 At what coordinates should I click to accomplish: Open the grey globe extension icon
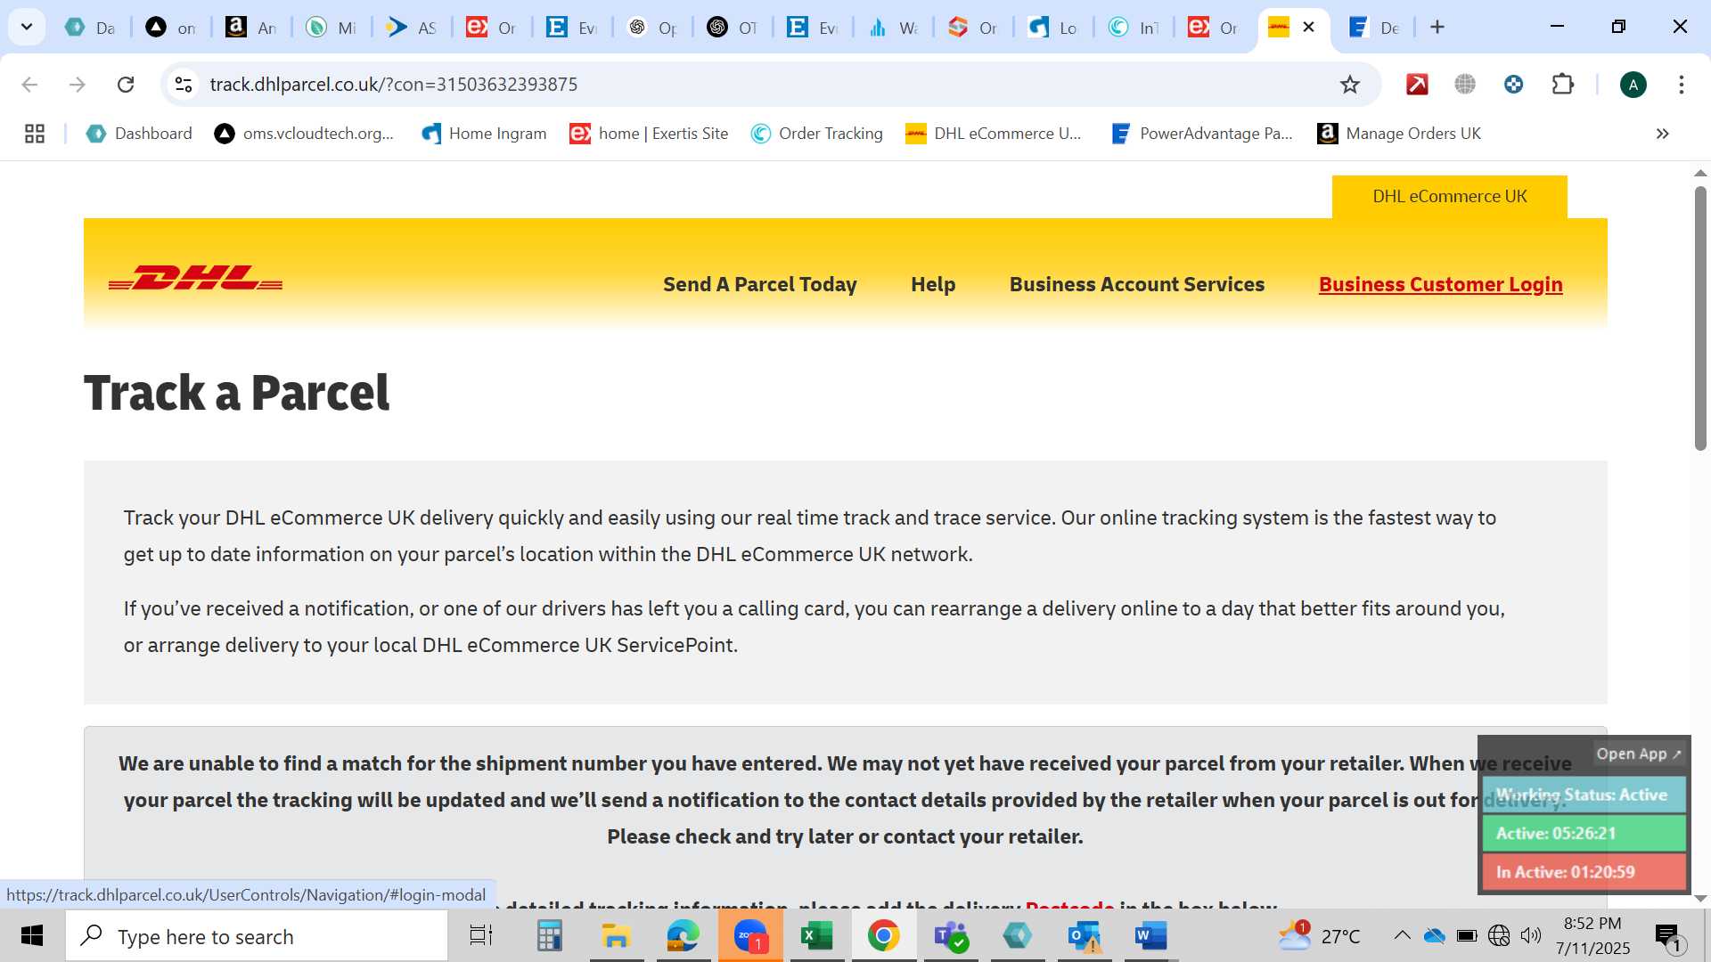click(x=1465, y=85)
